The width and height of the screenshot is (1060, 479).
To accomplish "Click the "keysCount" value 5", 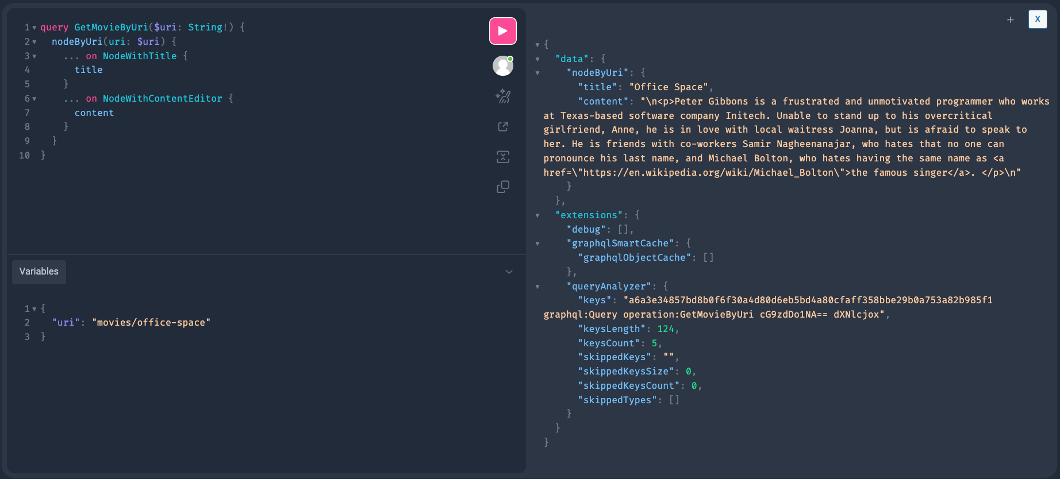I will pos(654,343).
